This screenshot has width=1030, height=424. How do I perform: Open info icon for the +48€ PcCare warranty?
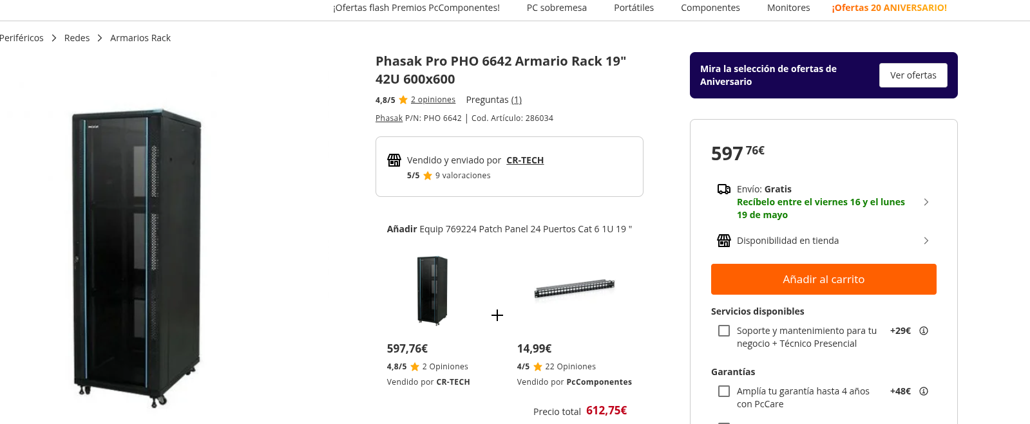point(924,391)
